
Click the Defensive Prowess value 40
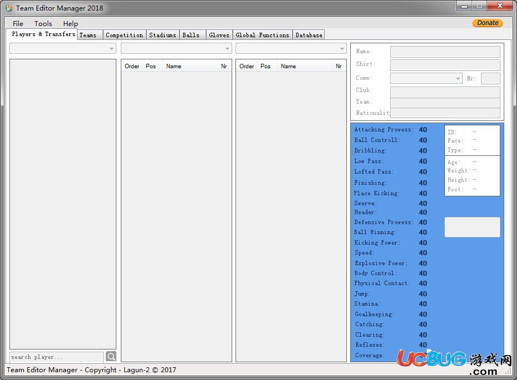pos(423,222)
